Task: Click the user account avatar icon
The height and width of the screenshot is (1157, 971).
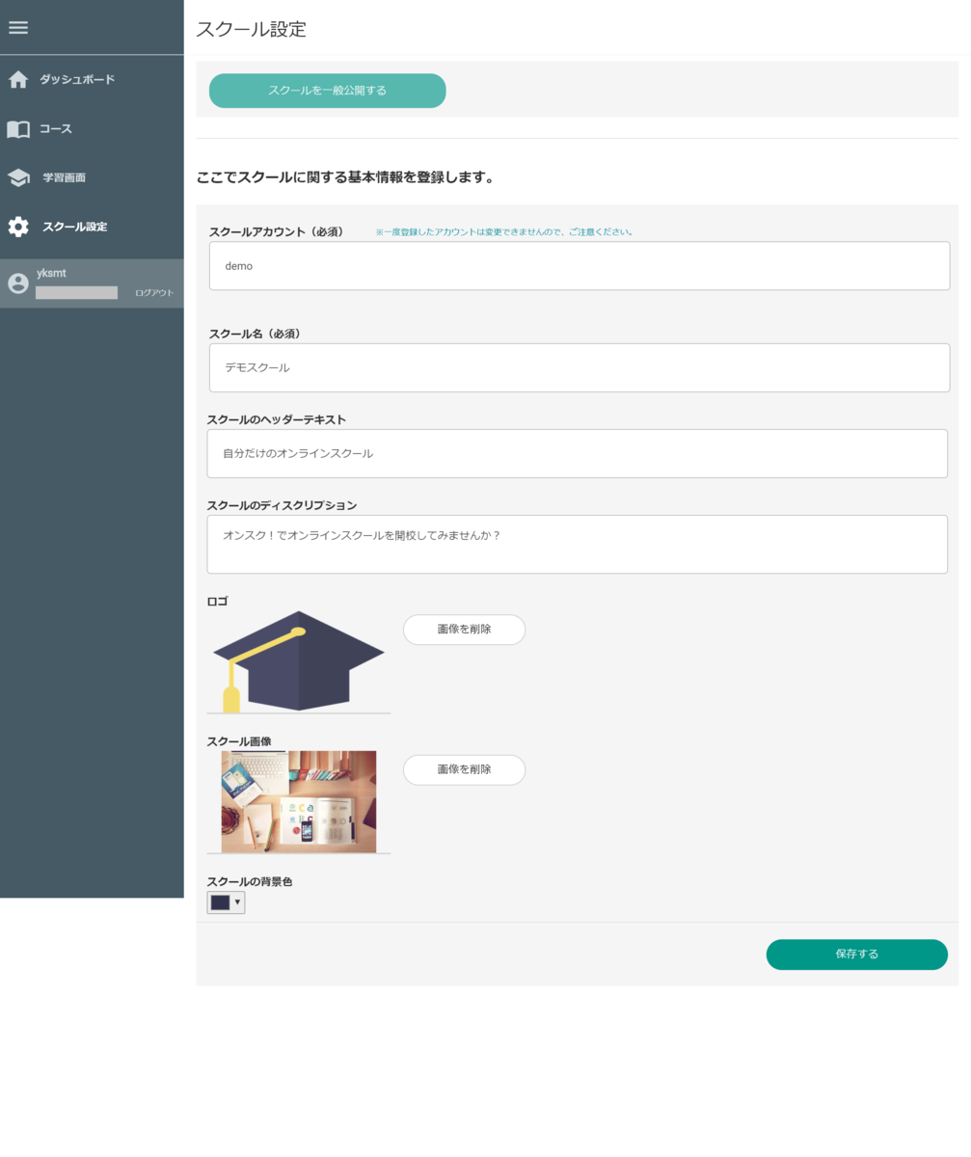Action: pos(18,283)
